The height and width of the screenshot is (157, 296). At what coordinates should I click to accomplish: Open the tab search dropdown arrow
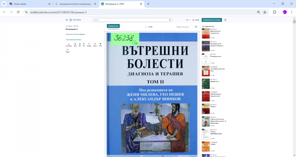tap(4, 4)
